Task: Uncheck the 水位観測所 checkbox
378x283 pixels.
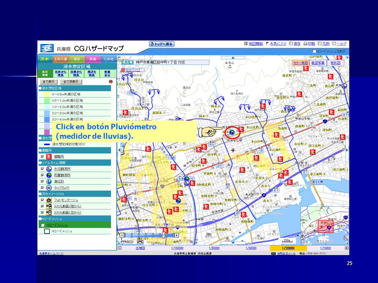Action: [43, 169]
